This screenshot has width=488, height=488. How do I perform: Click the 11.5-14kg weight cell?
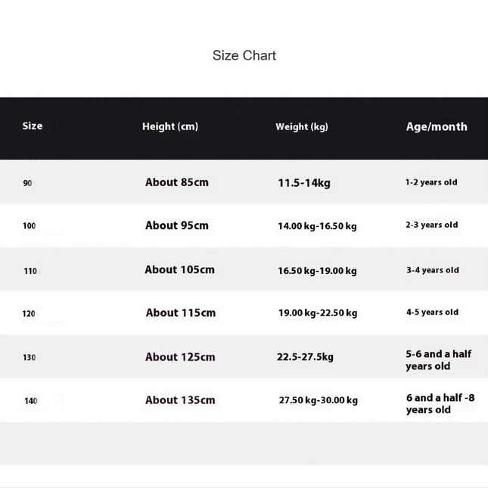click(x=304, y=183)
